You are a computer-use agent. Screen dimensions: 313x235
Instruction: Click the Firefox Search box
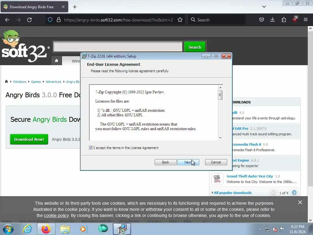pos(217,20)
